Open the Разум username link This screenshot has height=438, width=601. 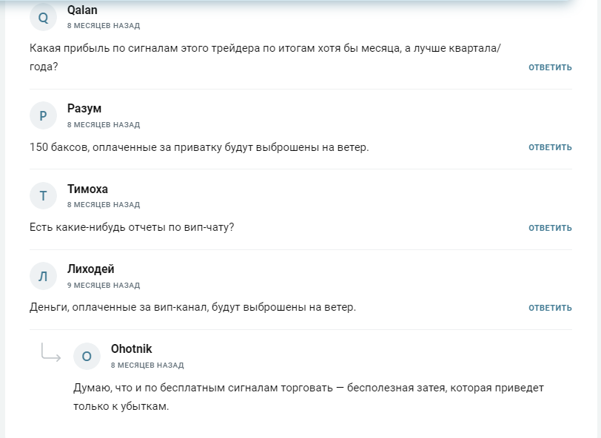coord(84,109)
